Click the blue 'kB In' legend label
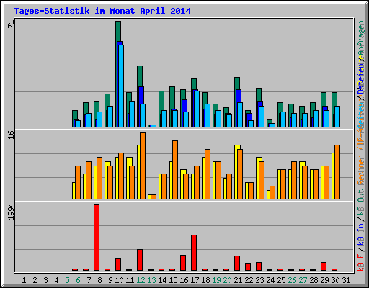This screenshot has height=288, width=369. [361, 234]
